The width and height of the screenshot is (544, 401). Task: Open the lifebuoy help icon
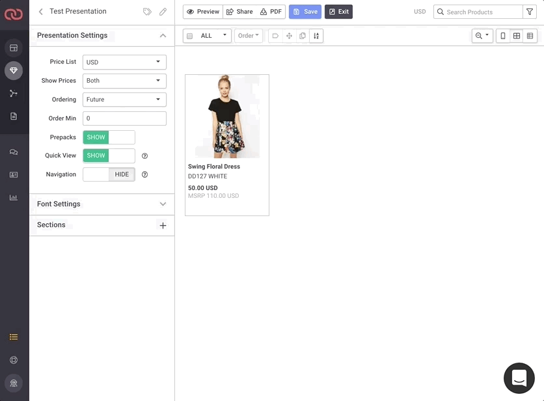point(14,360)
